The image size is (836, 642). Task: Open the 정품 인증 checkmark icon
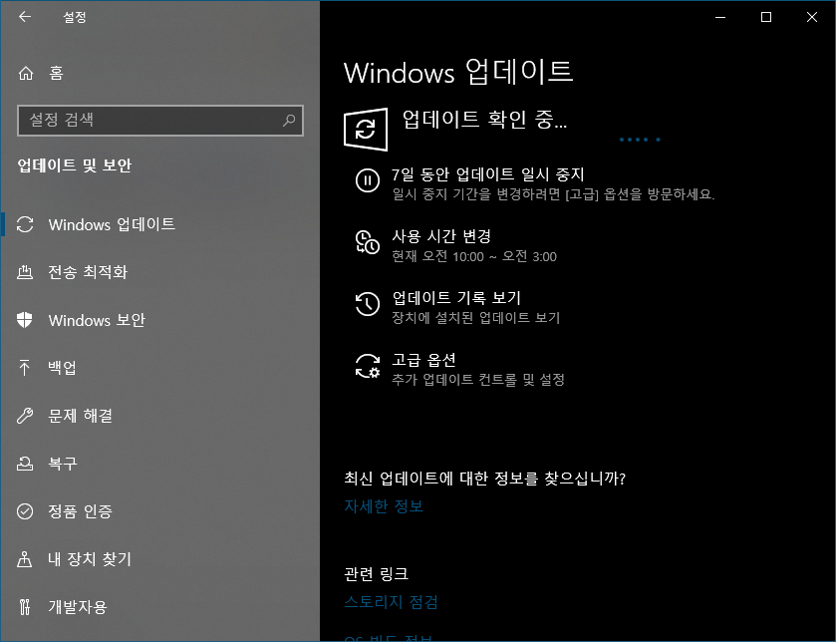point(25,510)
